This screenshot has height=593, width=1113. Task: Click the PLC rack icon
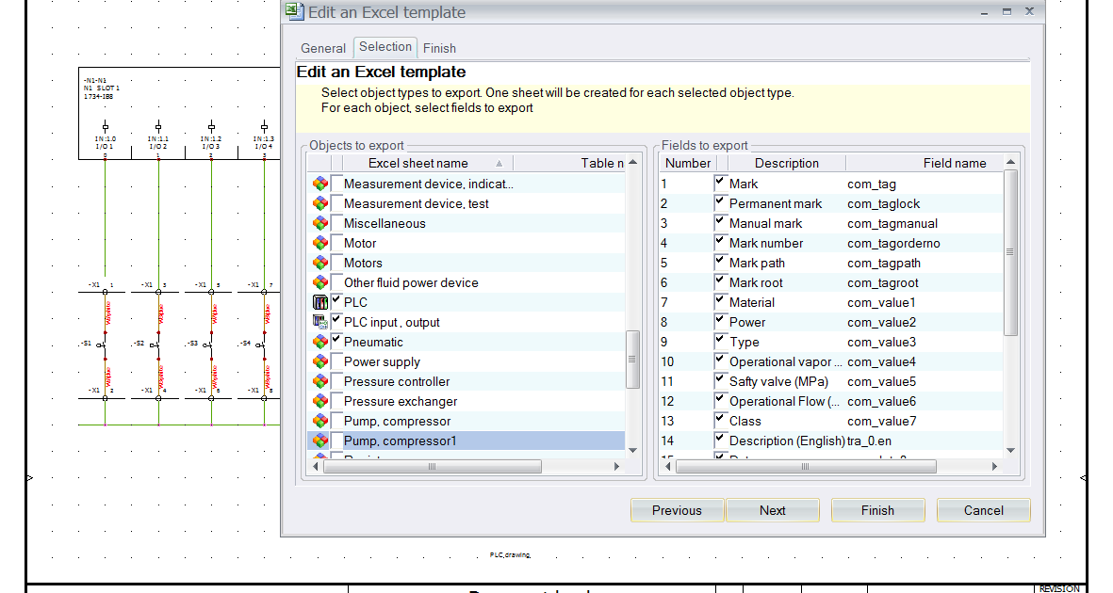pyautogui.click(x=320, y=302)
